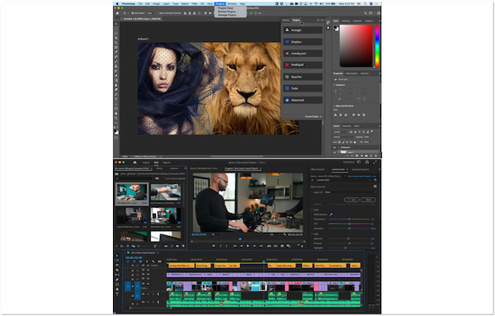Click the Browse Plugins link in Plugins panel

tap(313, 116)
